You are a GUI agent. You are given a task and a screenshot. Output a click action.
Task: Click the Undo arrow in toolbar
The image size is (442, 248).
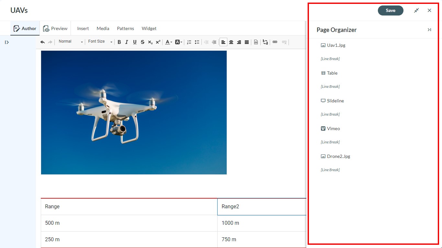click(42, 42)
